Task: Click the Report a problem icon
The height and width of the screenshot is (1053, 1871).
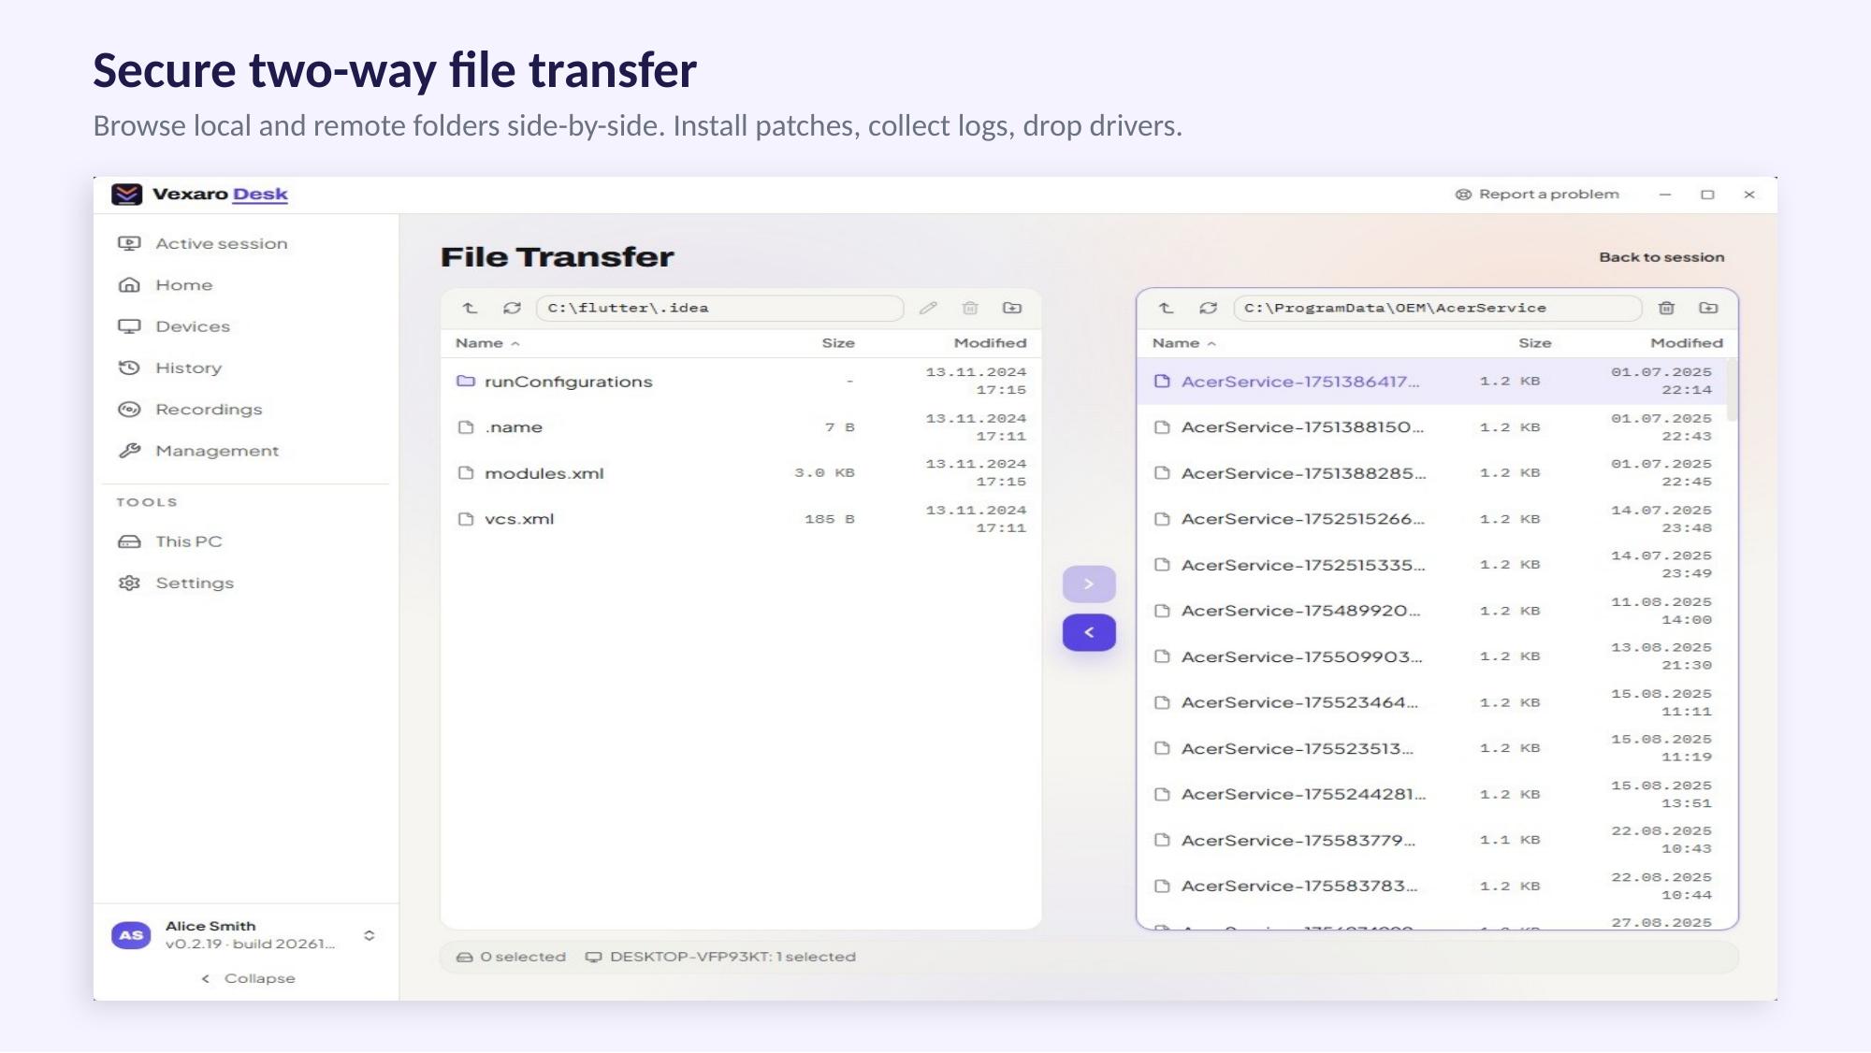Action: (1463, 195)
